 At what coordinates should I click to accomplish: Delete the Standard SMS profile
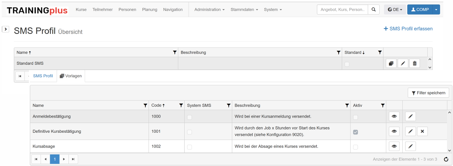point(414,63)
